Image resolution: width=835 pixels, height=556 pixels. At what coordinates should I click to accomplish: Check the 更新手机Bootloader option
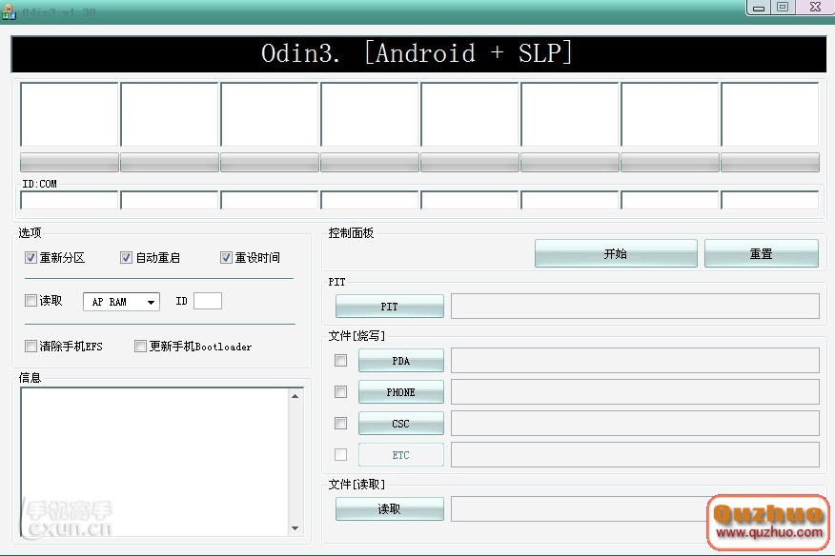coord(141,347)
